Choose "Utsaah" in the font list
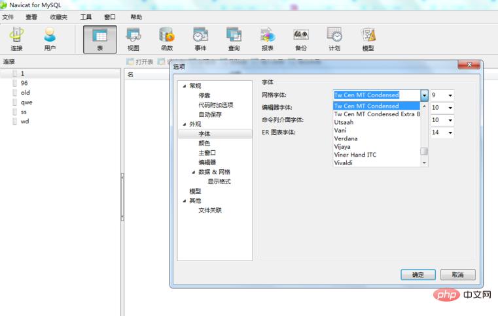Image resolution: width=498 pixels, height=316 pixels. [377, 122]
